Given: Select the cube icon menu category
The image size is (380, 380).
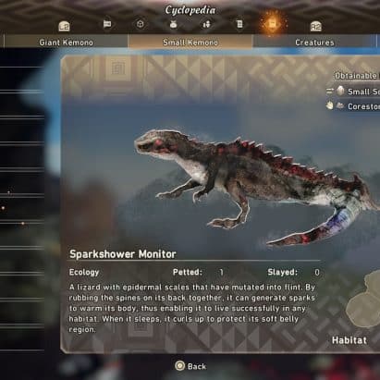Looking at the screenshot, I should click(141, 24).
